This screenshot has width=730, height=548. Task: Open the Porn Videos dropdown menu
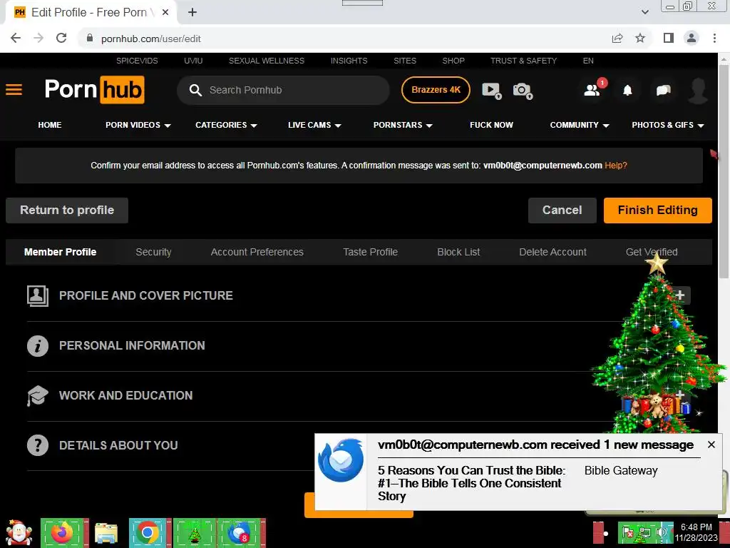point(138,125)
